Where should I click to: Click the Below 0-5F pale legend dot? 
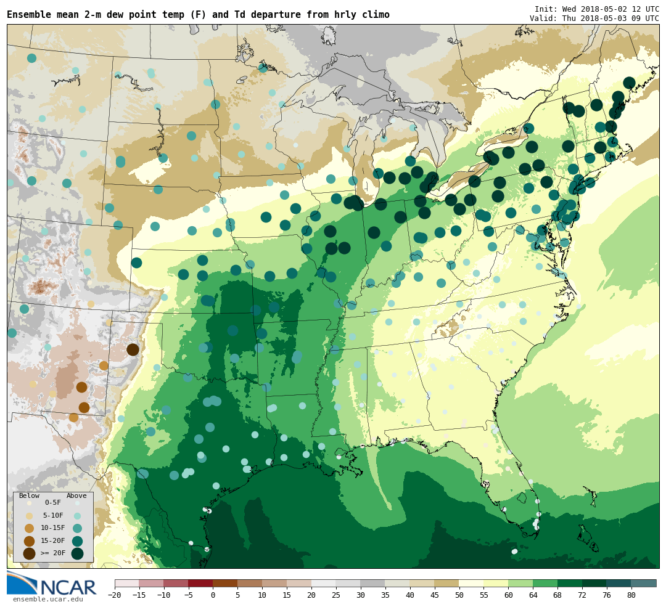30,503
